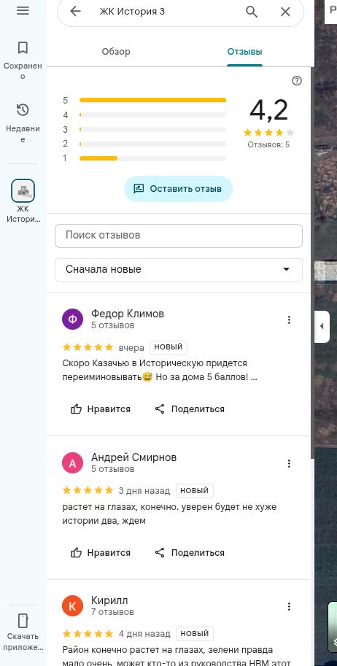Viewport: 337px width, 666px height.
Task: Collapse the side panel arrow
Action: [322, 327]
